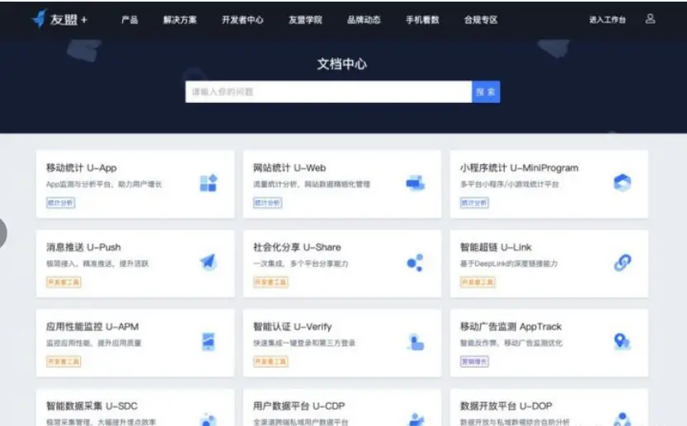Open the 解决方案 menu
Image resolution: width=687 pixels, height=426 pixels.
[x=180, y=20]
